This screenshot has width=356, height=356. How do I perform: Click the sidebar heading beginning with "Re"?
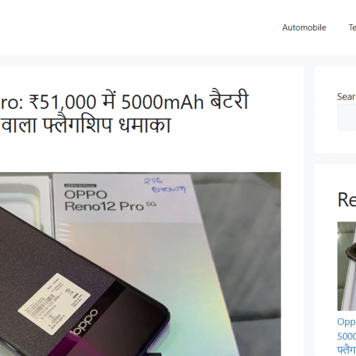(x=347, y=199)
